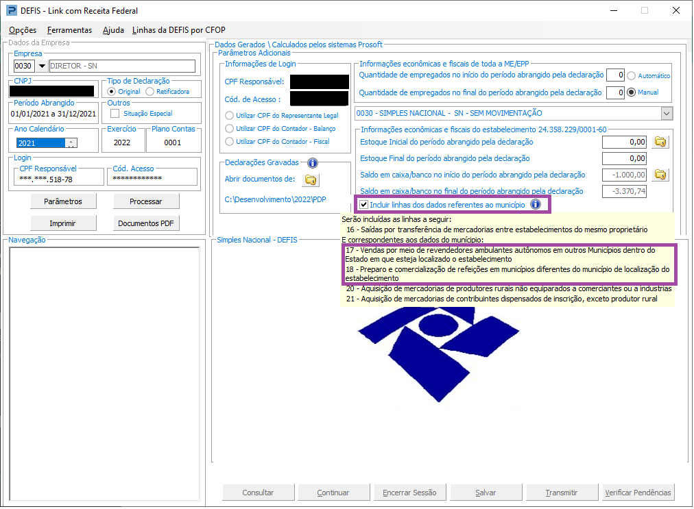Click info icon beside Incluir linhas checkbox
The width and height of the screenshot is (694, 509).
pyautogui.click(x=536, y=204)
